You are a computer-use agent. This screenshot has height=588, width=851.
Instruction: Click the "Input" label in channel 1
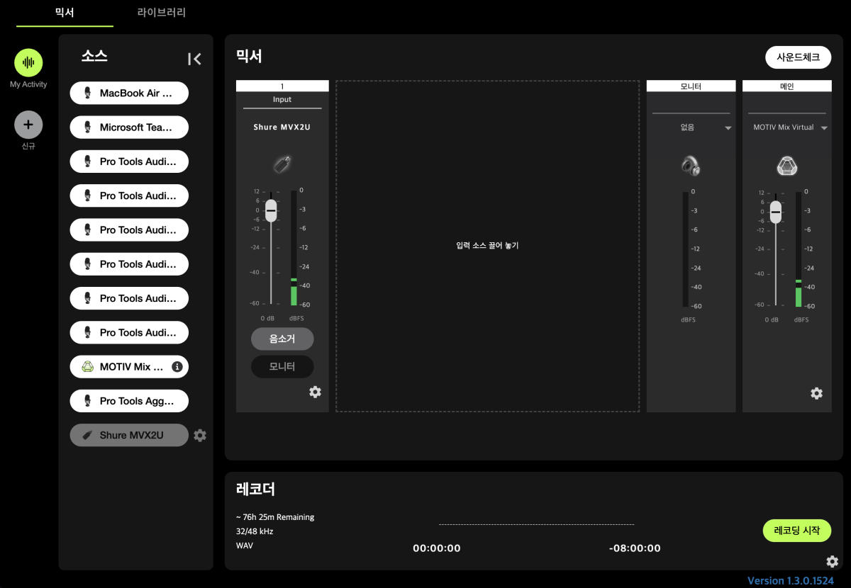[x=282, y=100]
